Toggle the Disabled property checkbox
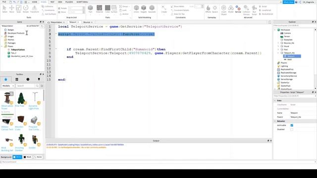The height and width of the screenshot is (178, 317). point(292,130)
